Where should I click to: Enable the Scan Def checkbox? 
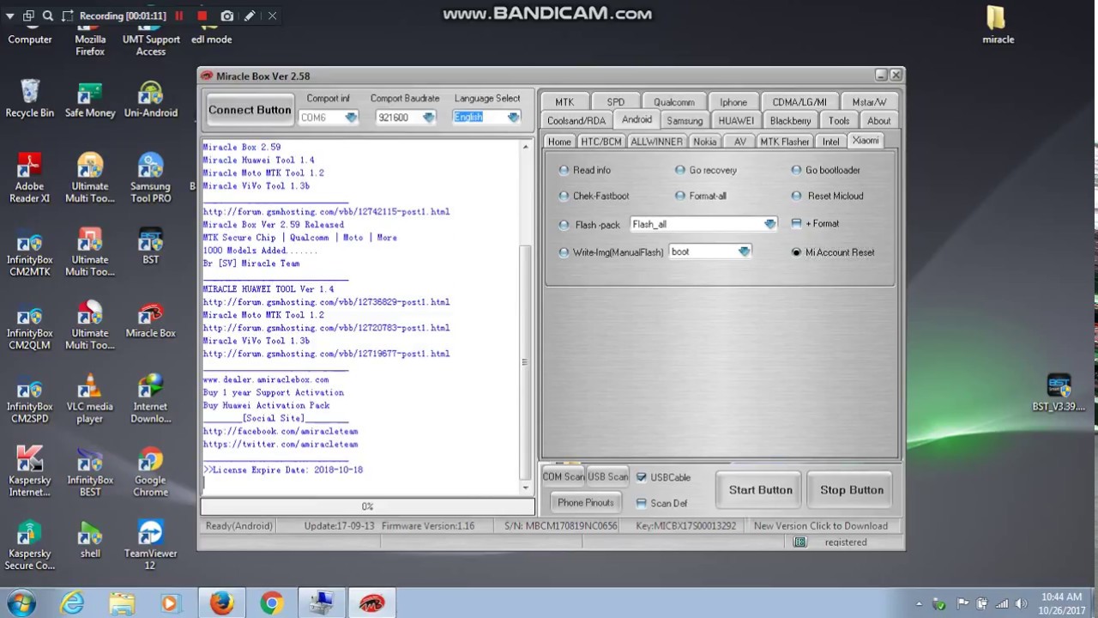click(x=642, y=503)
